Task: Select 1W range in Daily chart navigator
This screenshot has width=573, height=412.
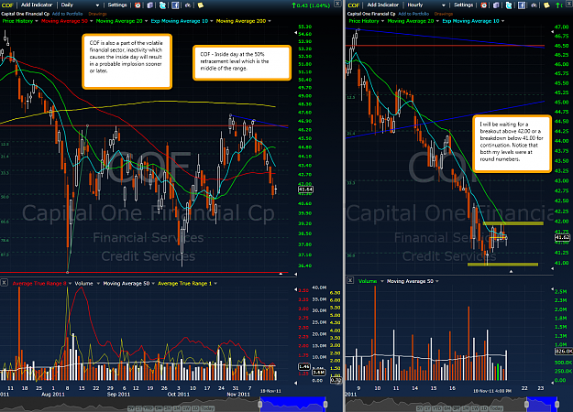Action: (186, 408)
